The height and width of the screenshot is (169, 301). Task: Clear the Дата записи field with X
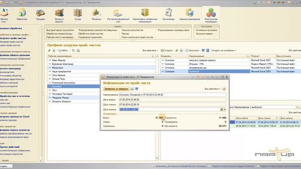(225, 109)
